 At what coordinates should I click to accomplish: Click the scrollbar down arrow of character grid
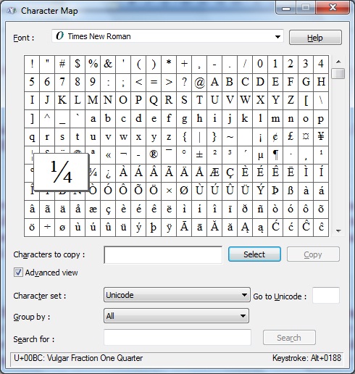(x=338, y=230)
